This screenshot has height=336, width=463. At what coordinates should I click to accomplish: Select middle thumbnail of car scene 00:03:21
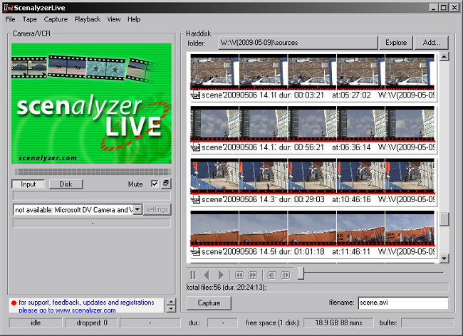pyautogui.click(x=312, y=70)
